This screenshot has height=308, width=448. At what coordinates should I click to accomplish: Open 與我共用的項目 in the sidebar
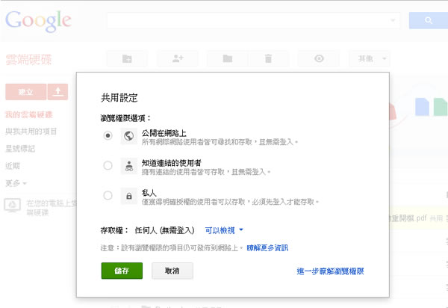(x=31, y=132)
